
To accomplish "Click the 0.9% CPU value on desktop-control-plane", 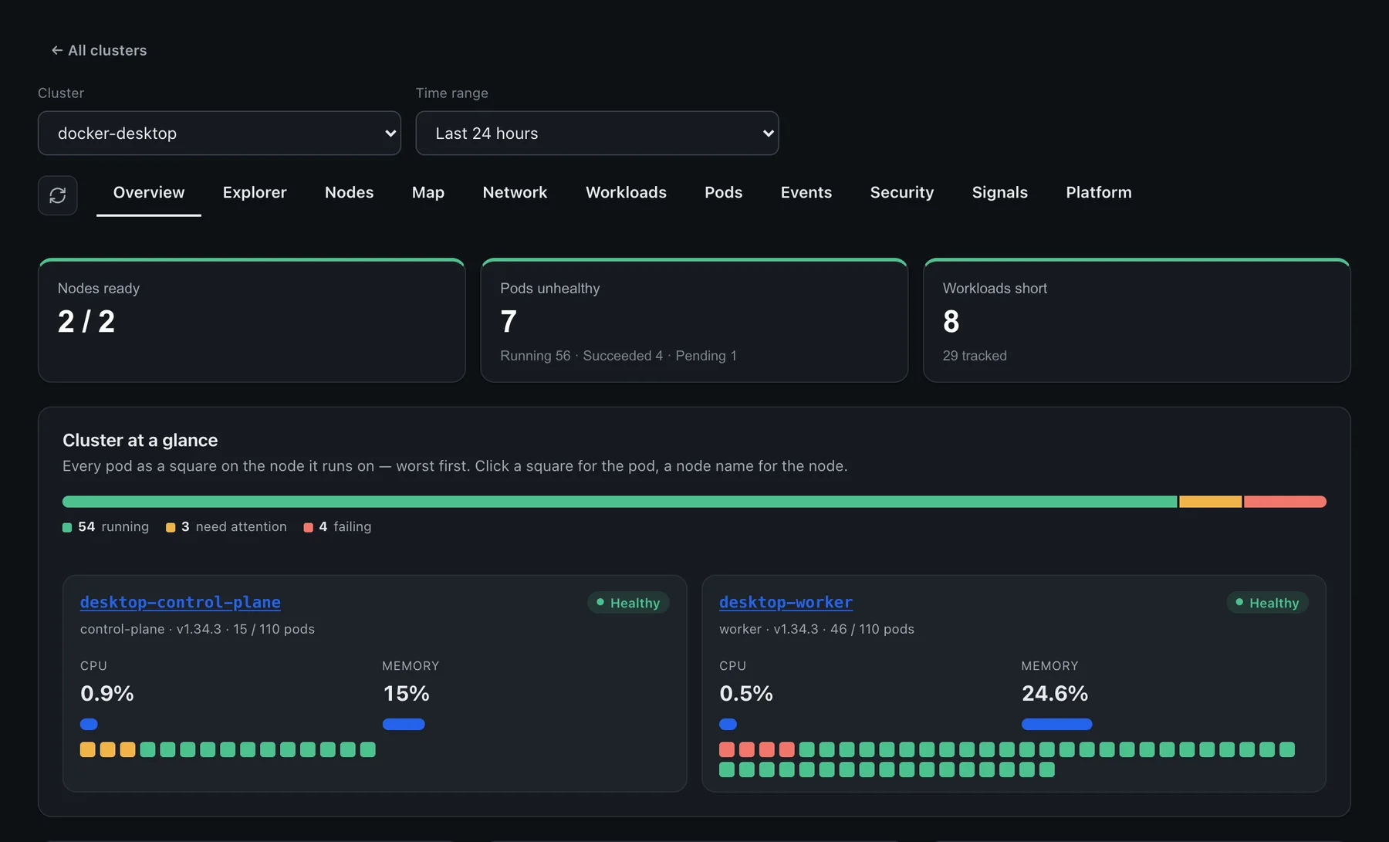I will [x=107, y=694].
